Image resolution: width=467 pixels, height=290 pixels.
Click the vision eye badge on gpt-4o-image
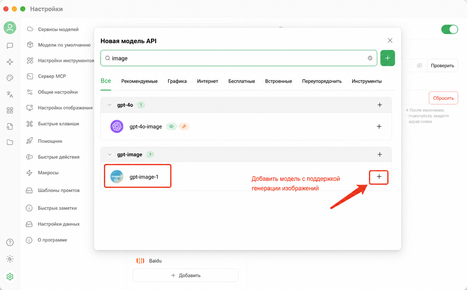click(171, 127)
